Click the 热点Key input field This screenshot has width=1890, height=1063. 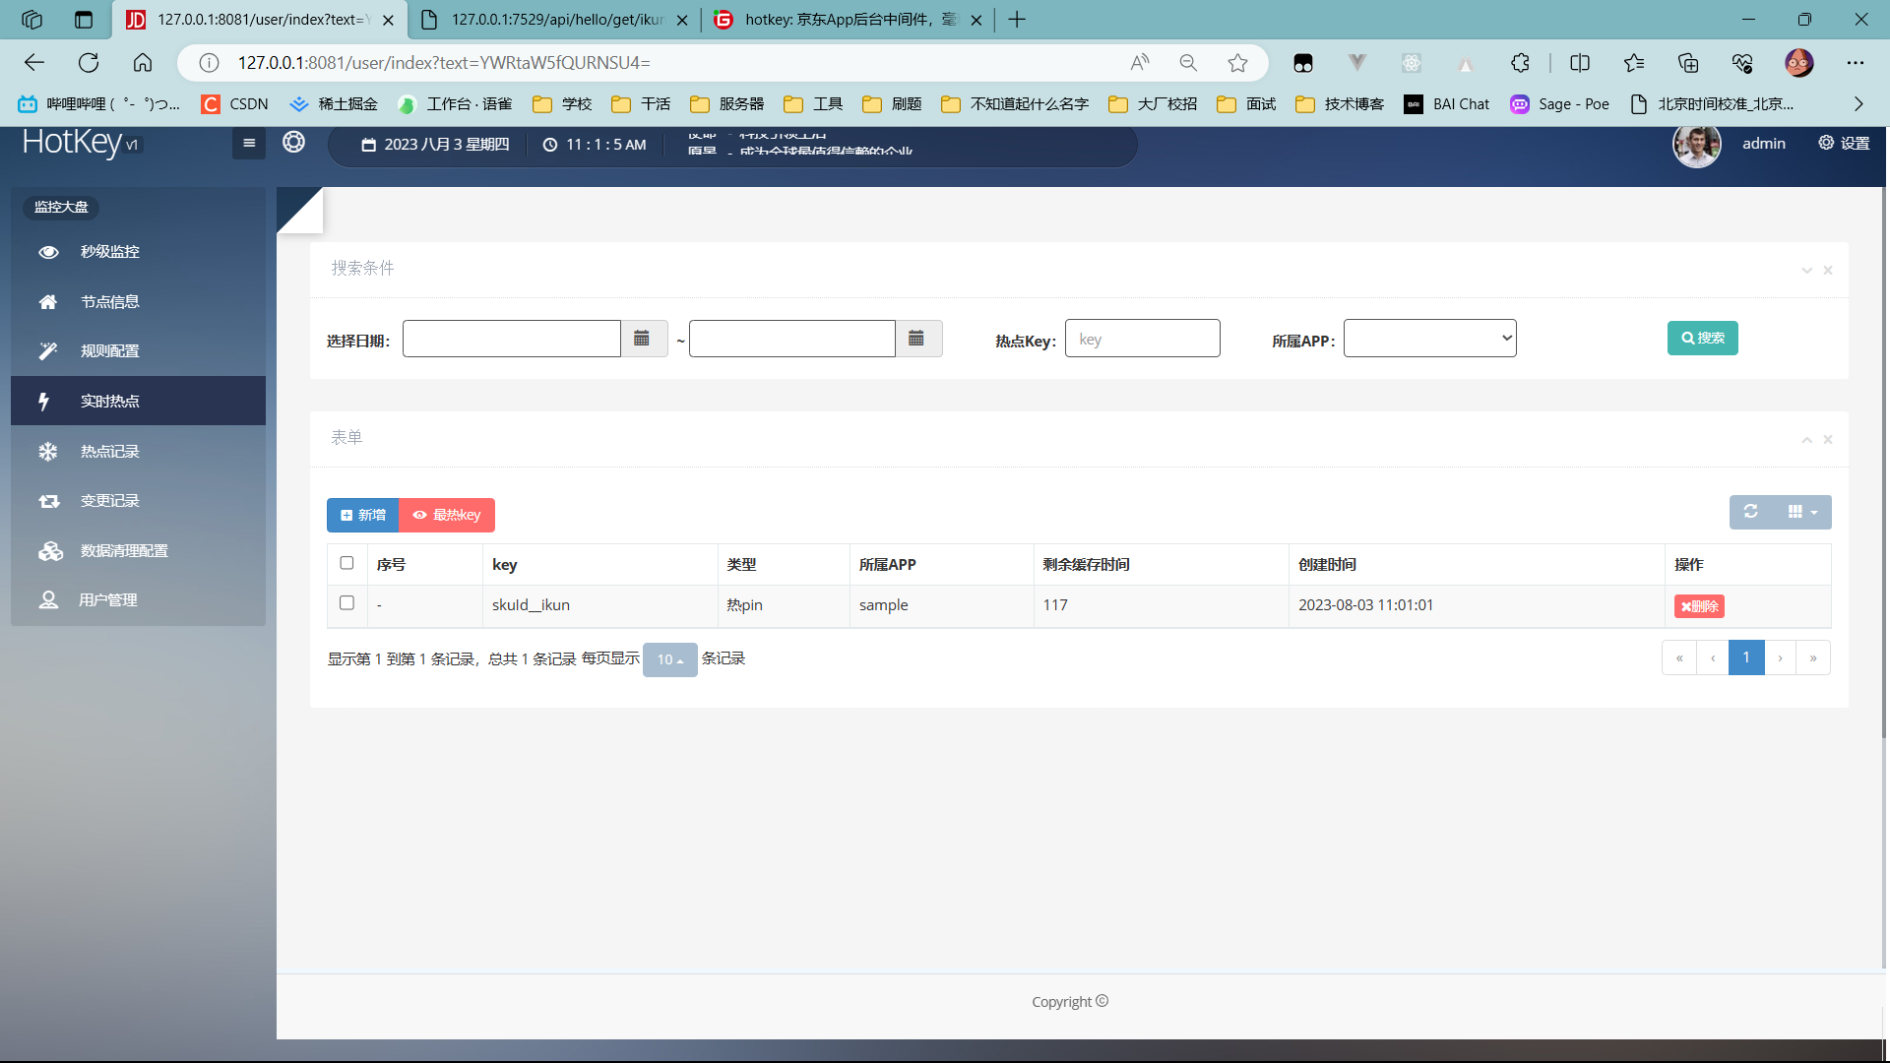pos(1142,339)
